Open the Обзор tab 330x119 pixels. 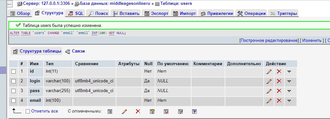click(20, 13)
